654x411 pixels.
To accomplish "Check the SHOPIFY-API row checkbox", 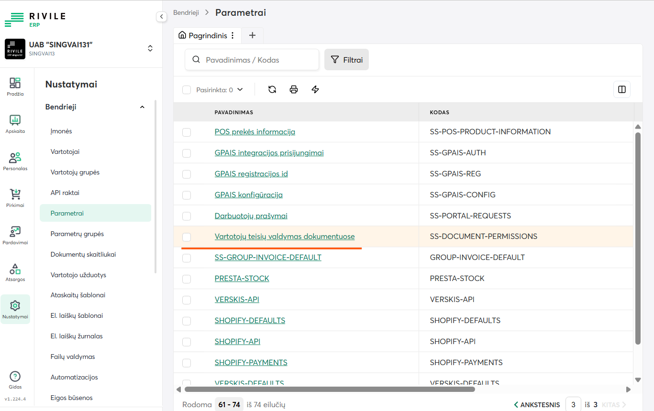I will 187,342.
